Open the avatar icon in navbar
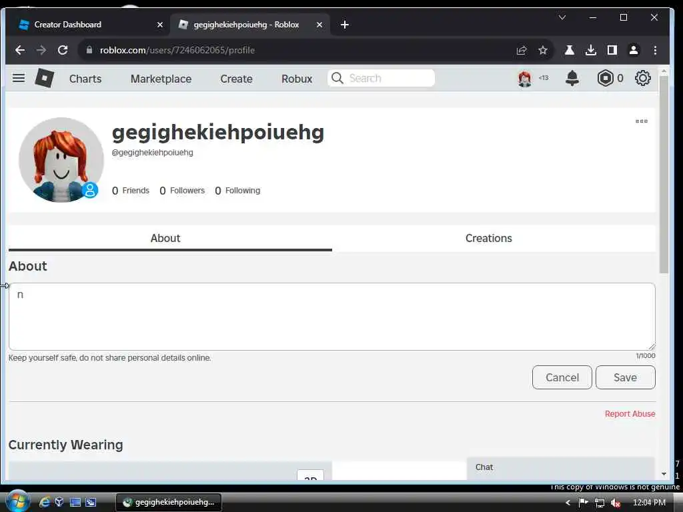 click(524, 79)
